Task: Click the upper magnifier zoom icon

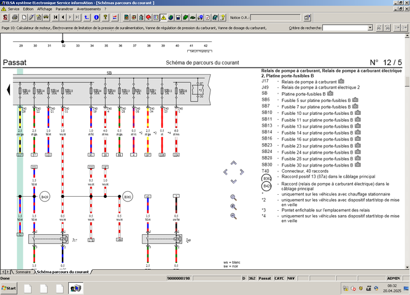Action: point(233,197)
